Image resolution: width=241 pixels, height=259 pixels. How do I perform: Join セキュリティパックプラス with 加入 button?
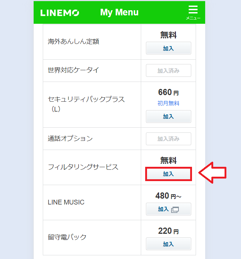168,116
